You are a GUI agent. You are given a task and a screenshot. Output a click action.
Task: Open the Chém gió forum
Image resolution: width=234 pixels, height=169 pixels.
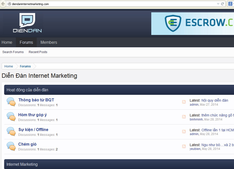pos(27,144)
